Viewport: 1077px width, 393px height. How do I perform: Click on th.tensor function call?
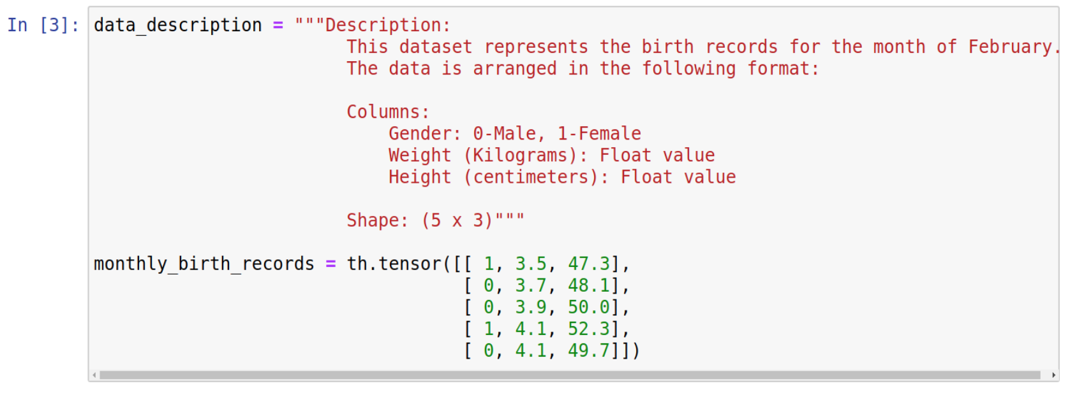tap(394, 264)
